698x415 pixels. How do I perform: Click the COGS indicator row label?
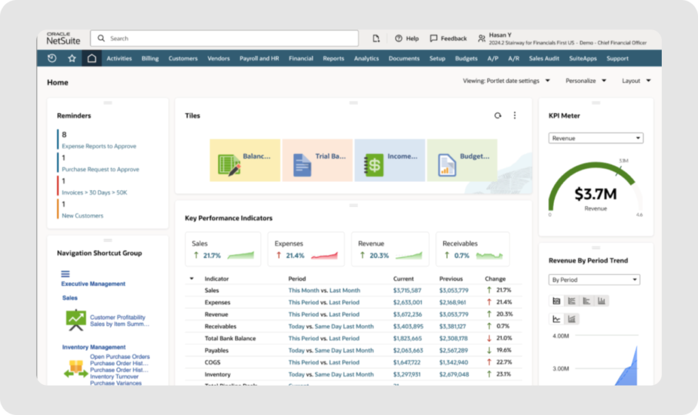[x=213, y=363]
